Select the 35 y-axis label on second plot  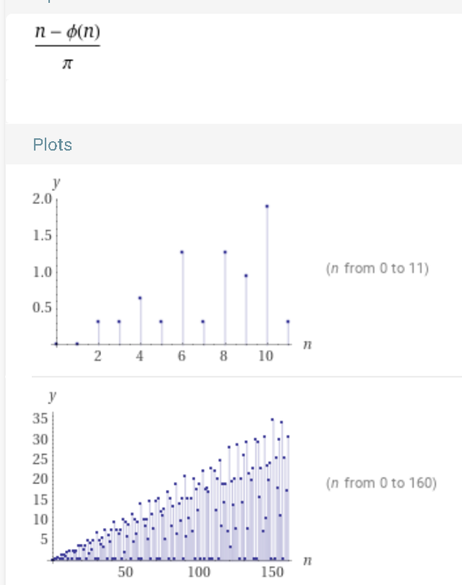click(40, 418)
